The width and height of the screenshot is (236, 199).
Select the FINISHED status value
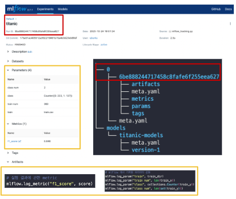[20, 45]
